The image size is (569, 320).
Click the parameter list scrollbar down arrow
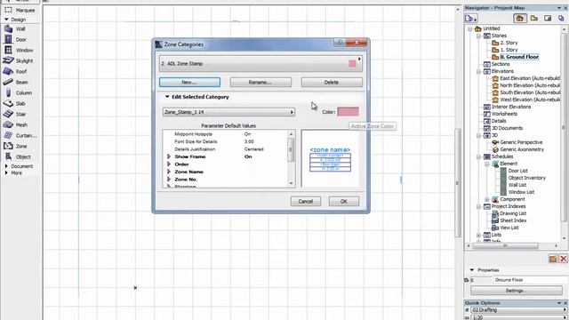click(291, 184)
